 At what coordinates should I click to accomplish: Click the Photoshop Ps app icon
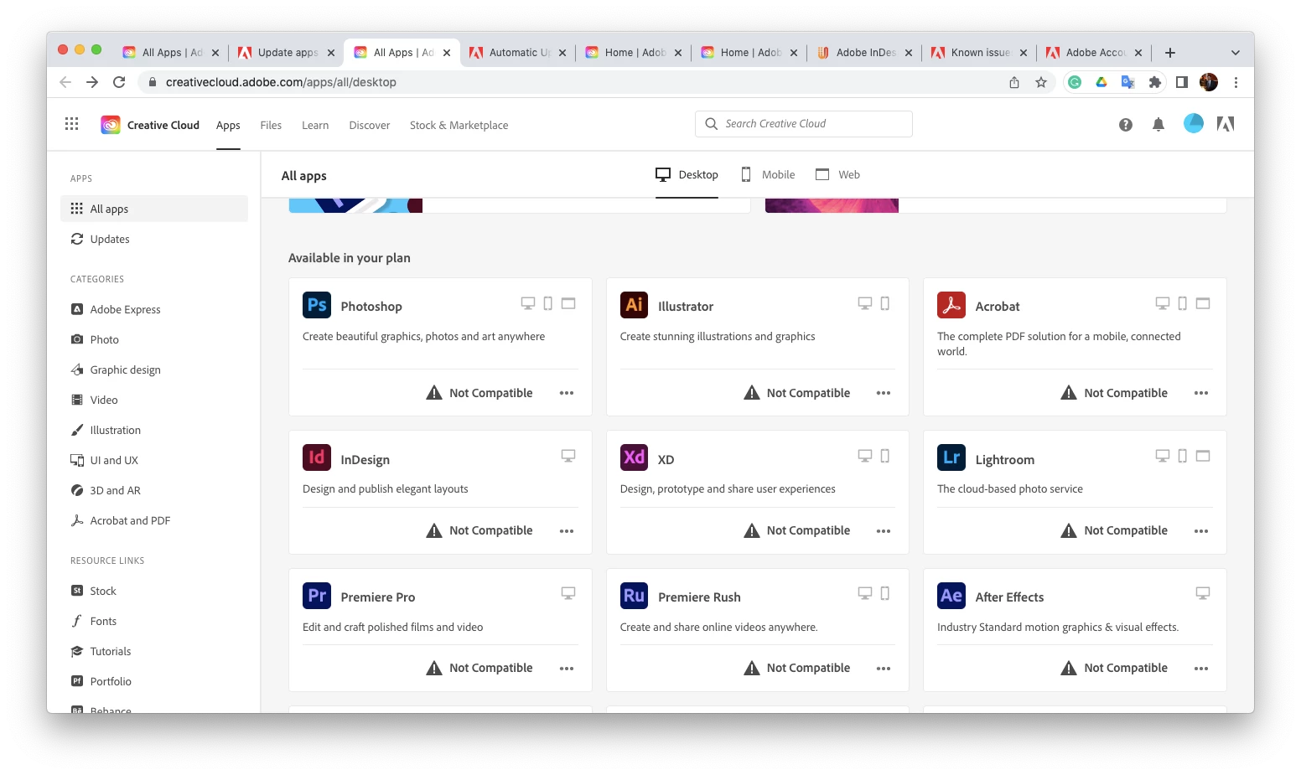tap(317, 305)
